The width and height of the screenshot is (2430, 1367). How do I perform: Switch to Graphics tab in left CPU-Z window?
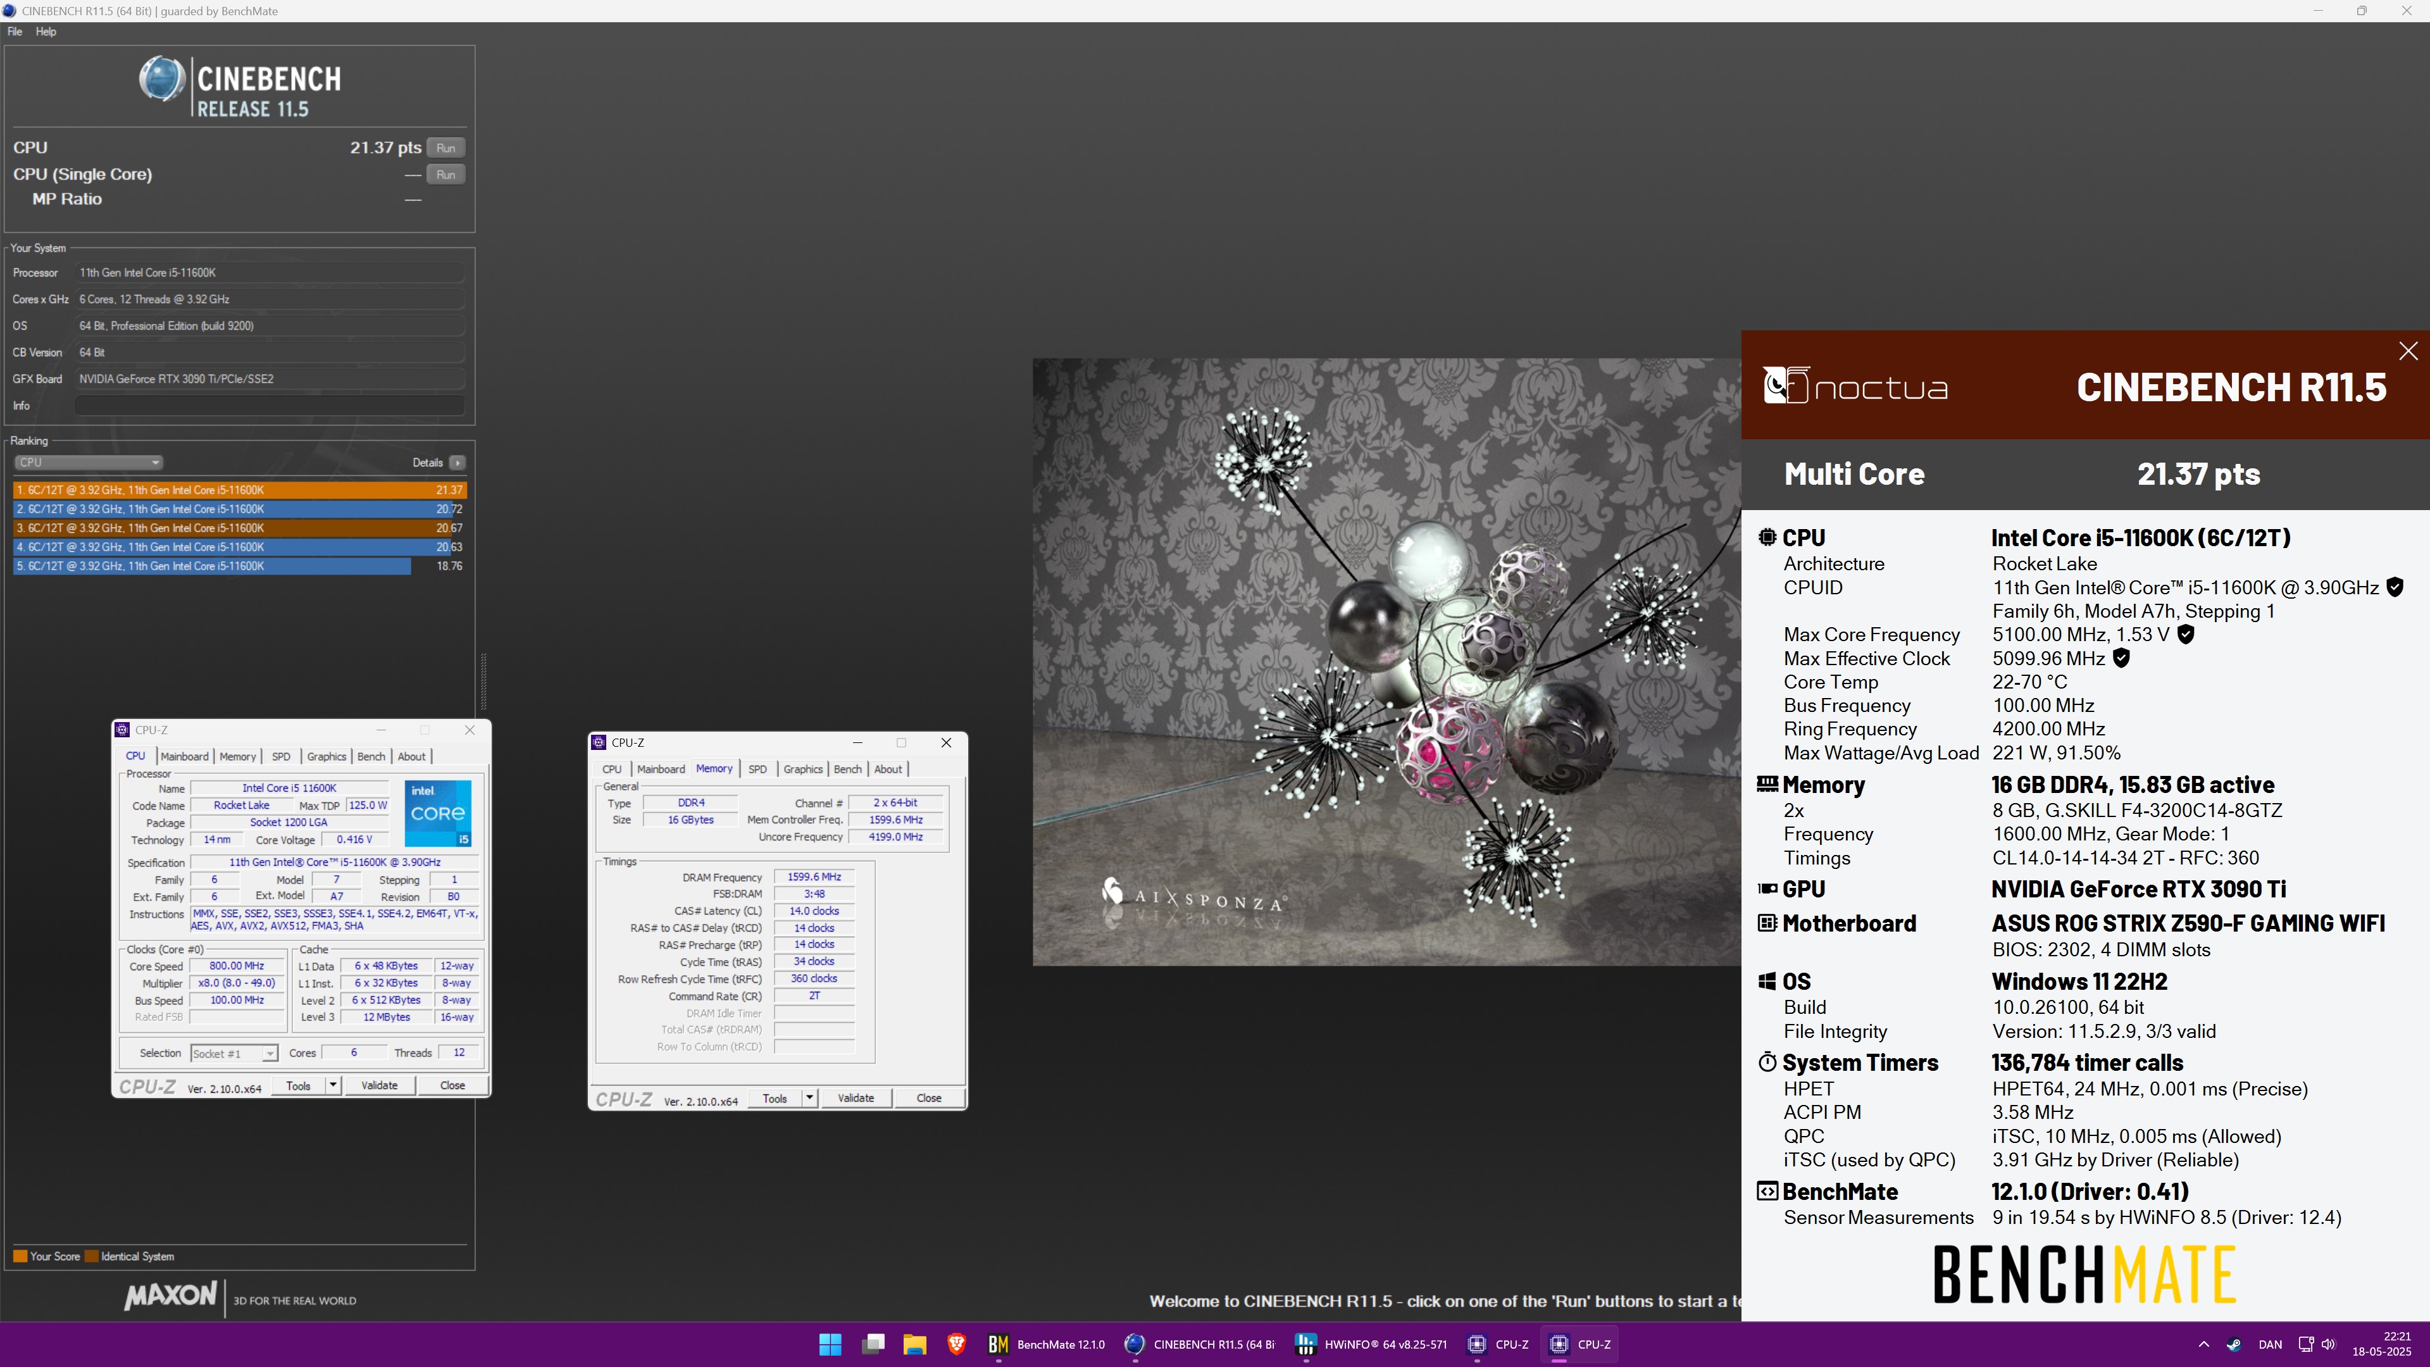(x=327, y=756)
